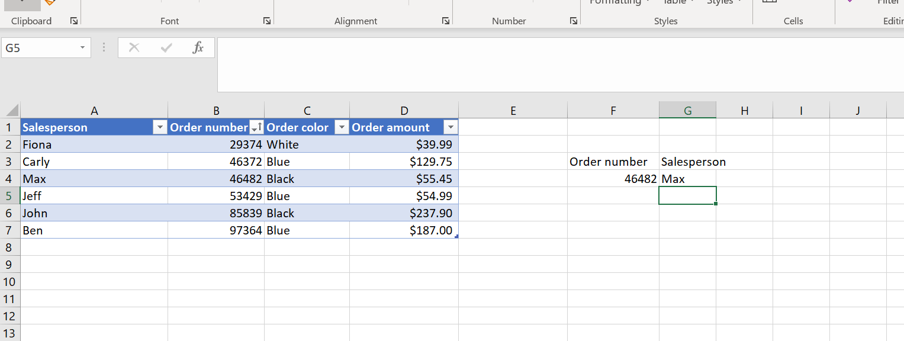Open the Font settings dialog launcher
This screenshot has width=904, height=341.
[267, 21]
